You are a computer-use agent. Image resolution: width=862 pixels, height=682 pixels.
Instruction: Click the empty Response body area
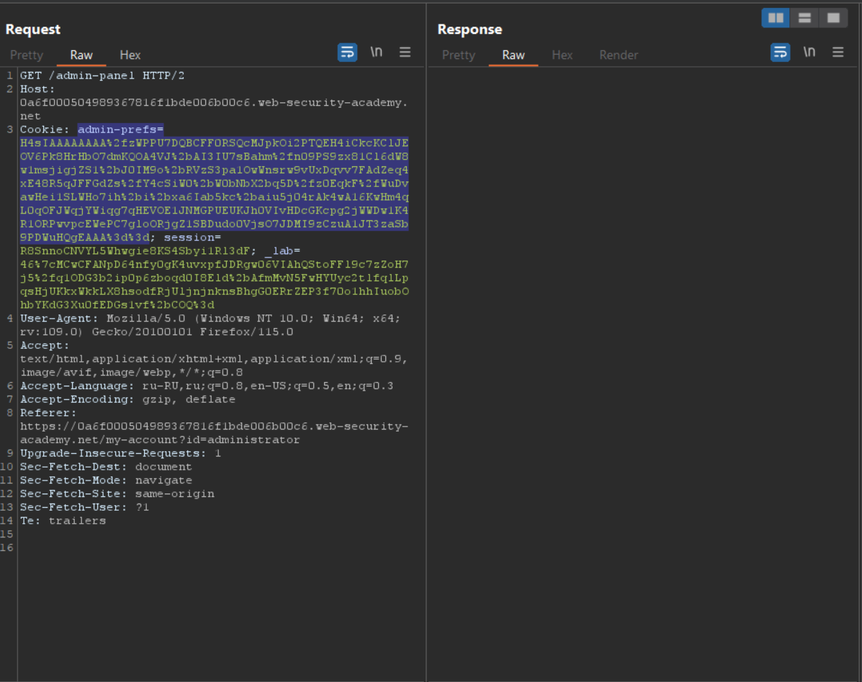(x=645, y=360)
